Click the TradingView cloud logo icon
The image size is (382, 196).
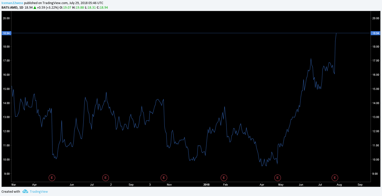[x=25, y=191]
